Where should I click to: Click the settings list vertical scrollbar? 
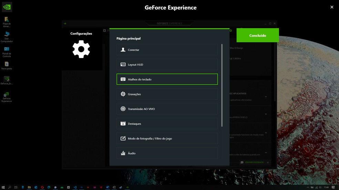[x=222, y=86]
